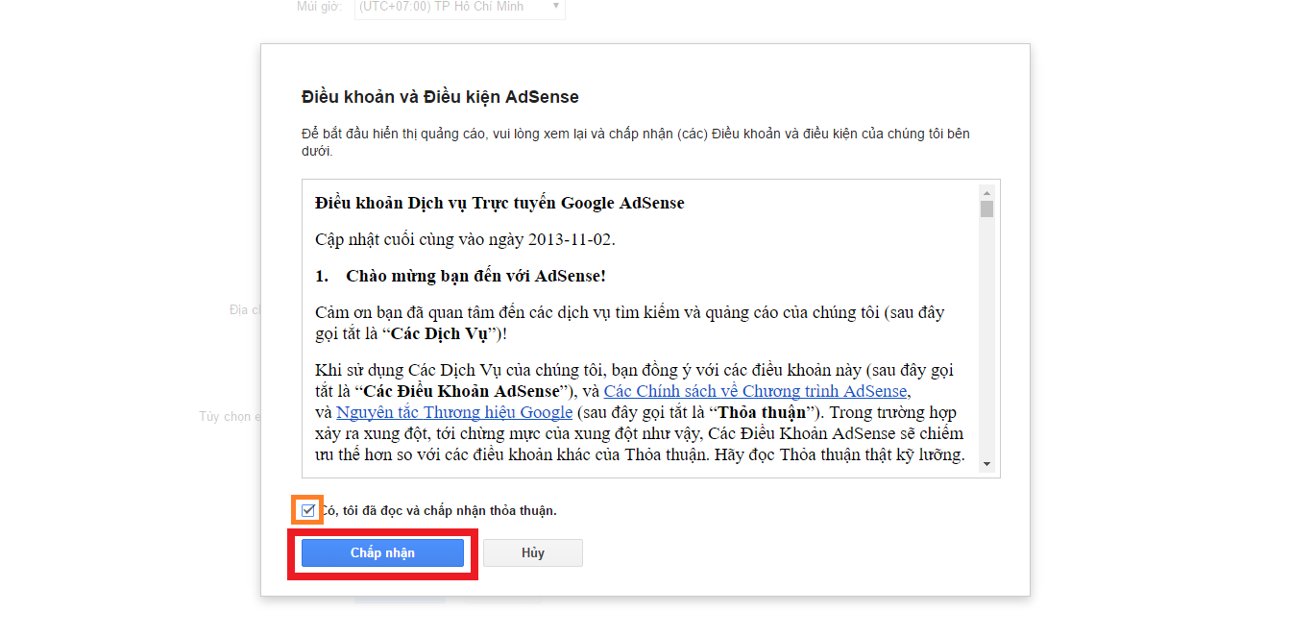Click the terms scrollbar down arrow

[x=986, y=464]
